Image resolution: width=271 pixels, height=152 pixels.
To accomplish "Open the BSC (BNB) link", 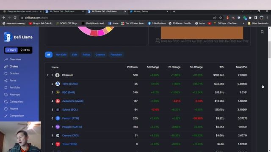I will 69,92.
